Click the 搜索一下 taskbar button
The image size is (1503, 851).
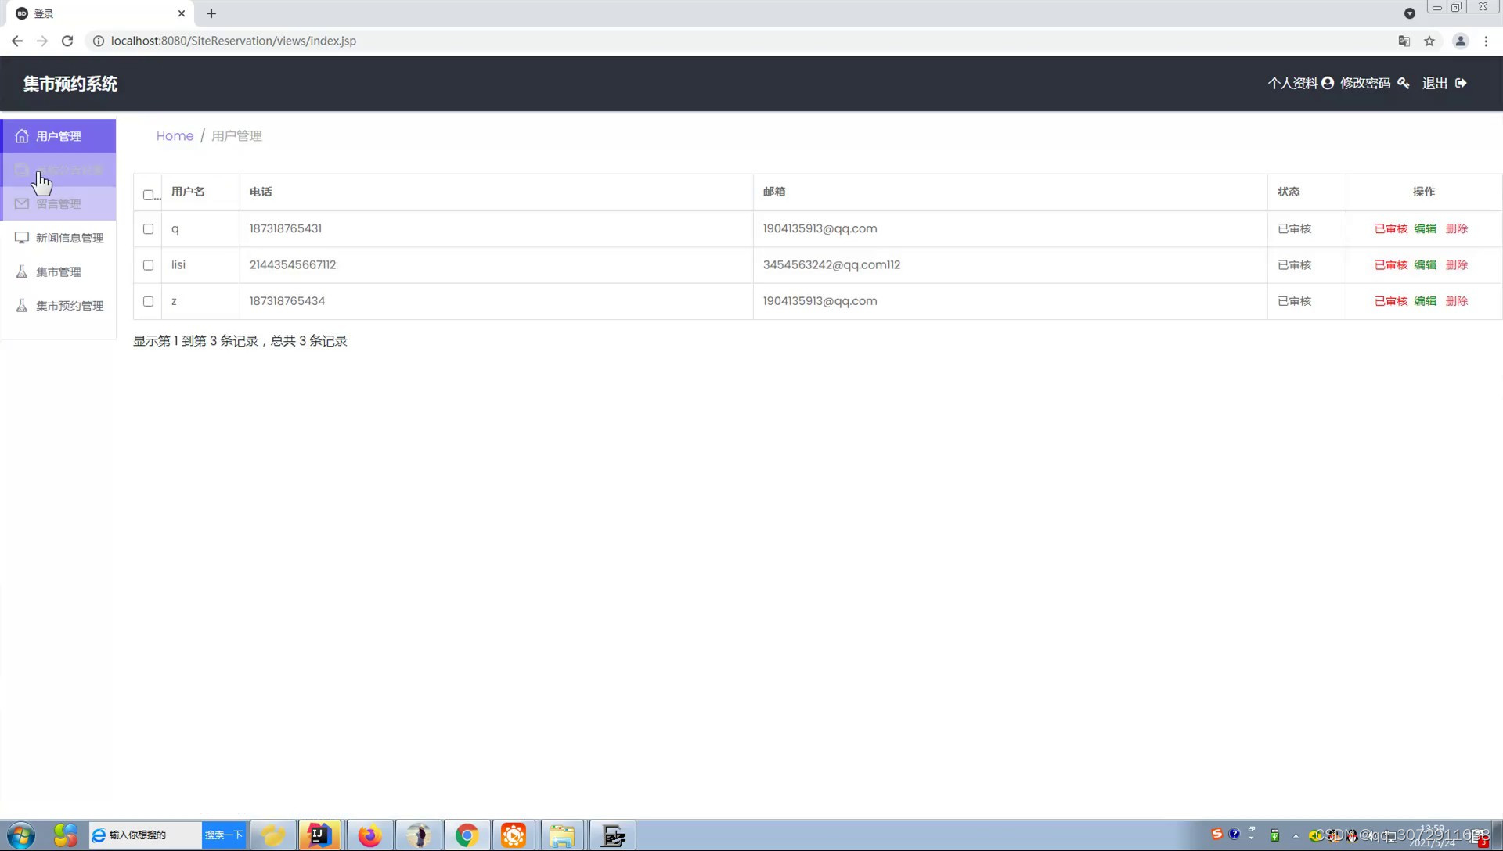[x=224, y=835]
